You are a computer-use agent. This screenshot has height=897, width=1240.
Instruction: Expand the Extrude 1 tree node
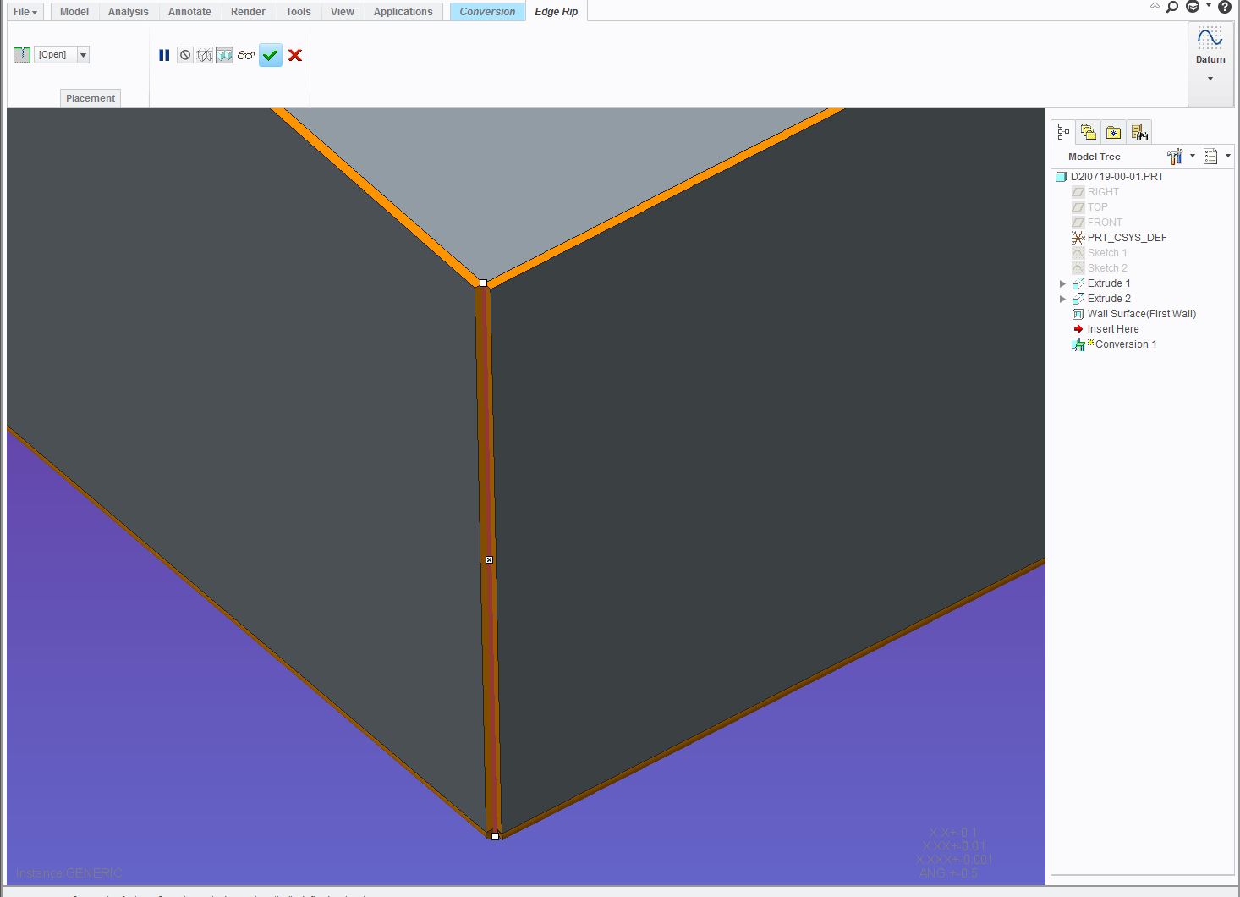coord(1063,283)
